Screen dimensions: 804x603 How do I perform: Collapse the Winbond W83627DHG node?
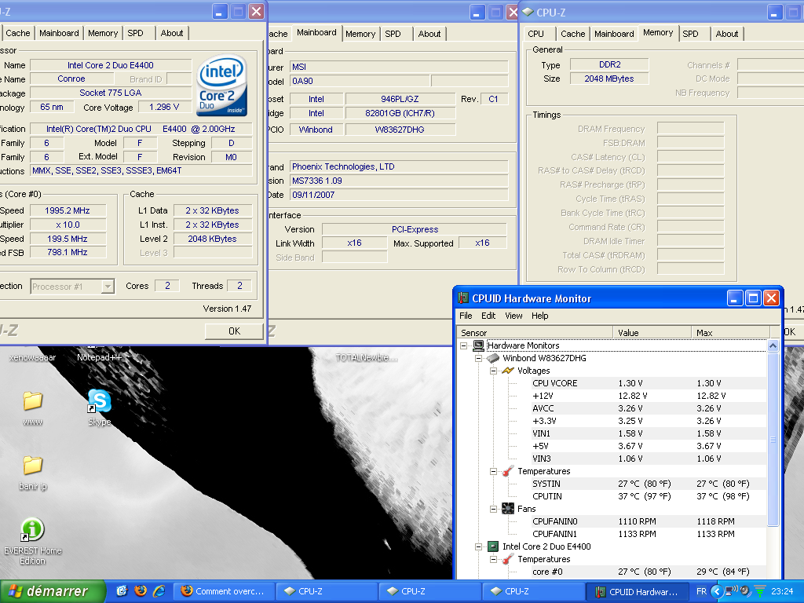(x=478, y=358)
